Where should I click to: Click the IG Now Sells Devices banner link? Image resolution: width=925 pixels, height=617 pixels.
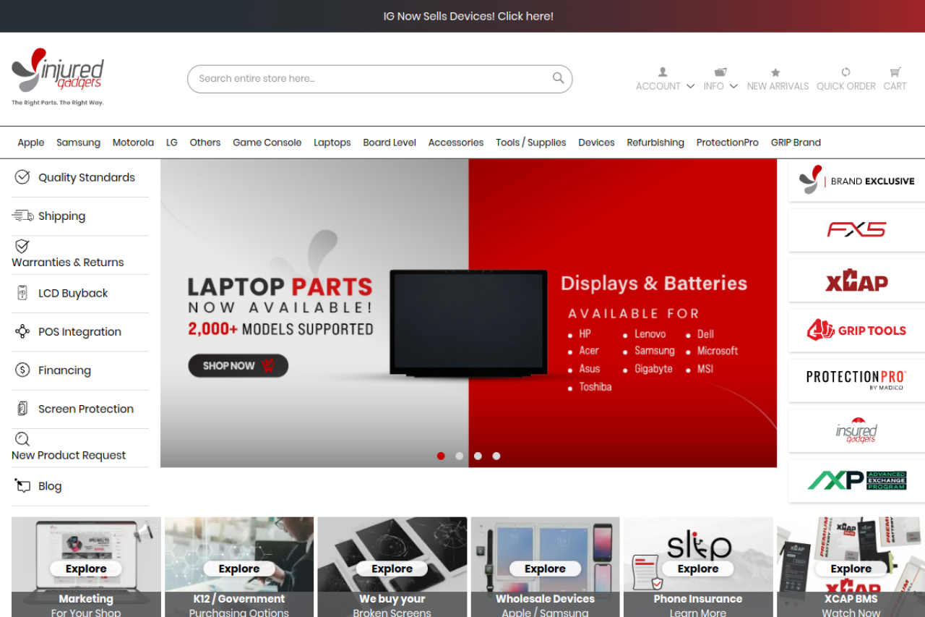[x=468, y=16]
